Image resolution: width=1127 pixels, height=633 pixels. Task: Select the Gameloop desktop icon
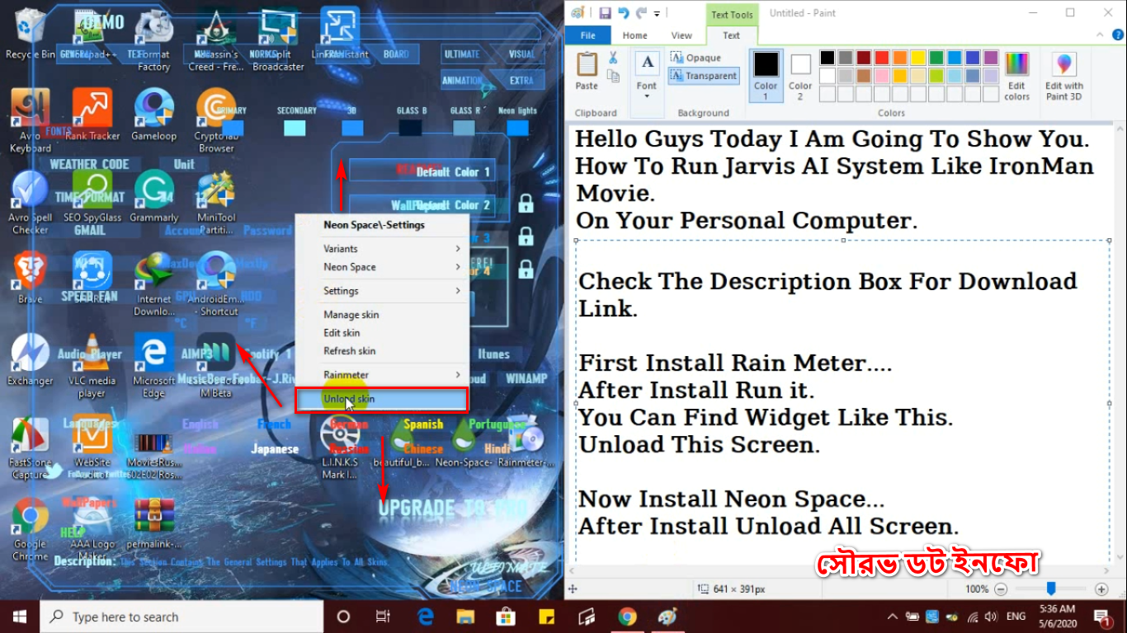coord(153,114)
